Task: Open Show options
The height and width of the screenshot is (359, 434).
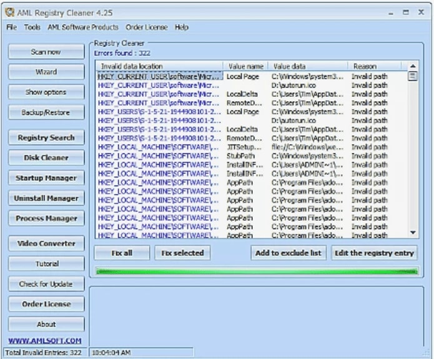Action: click(46, 92)
